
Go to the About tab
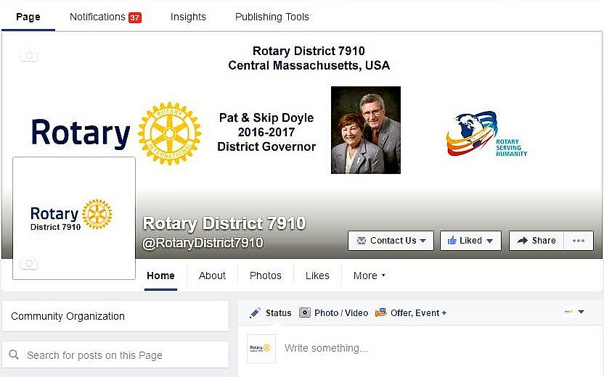tap(212, 275)
